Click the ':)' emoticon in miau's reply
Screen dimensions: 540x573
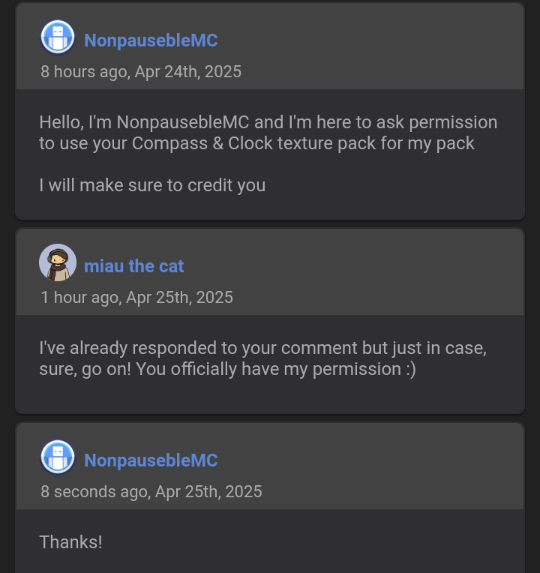tap(411, 369)
